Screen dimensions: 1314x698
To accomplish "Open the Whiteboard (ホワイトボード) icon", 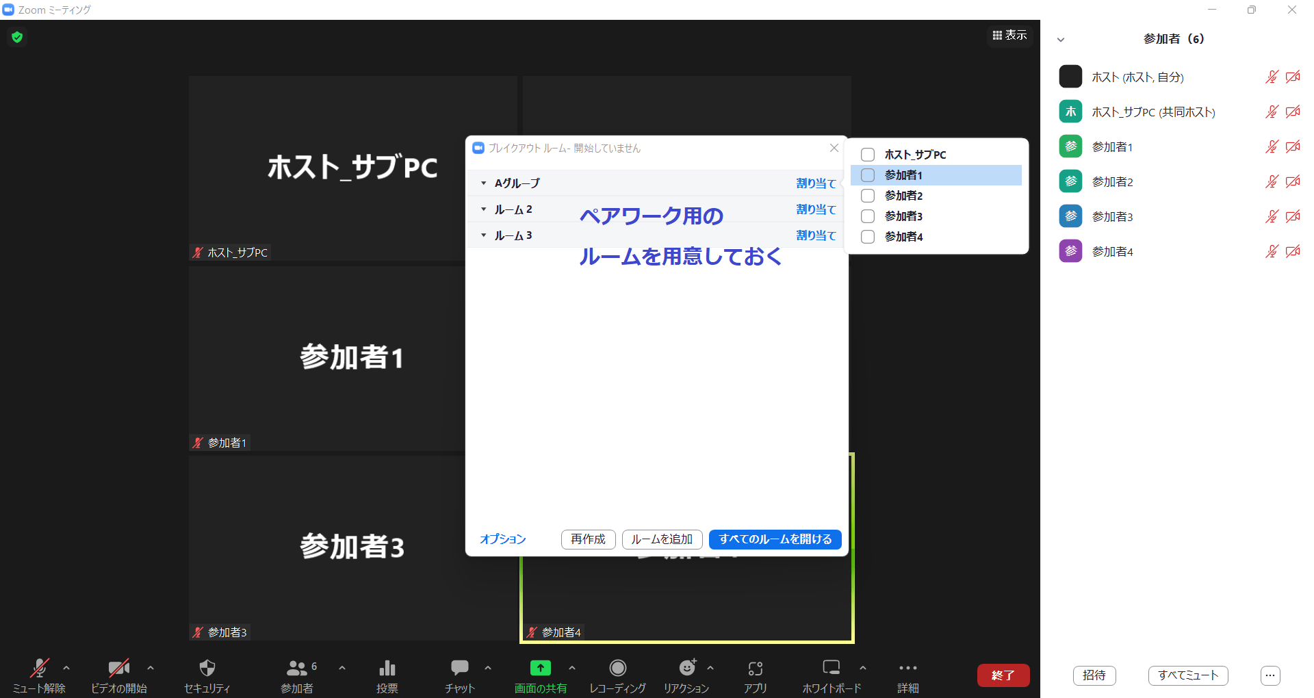I will 831,668.
